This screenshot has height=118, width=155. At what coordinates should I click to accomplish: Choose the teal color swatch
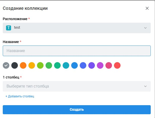pyautogui.click(x=66, y=65)
